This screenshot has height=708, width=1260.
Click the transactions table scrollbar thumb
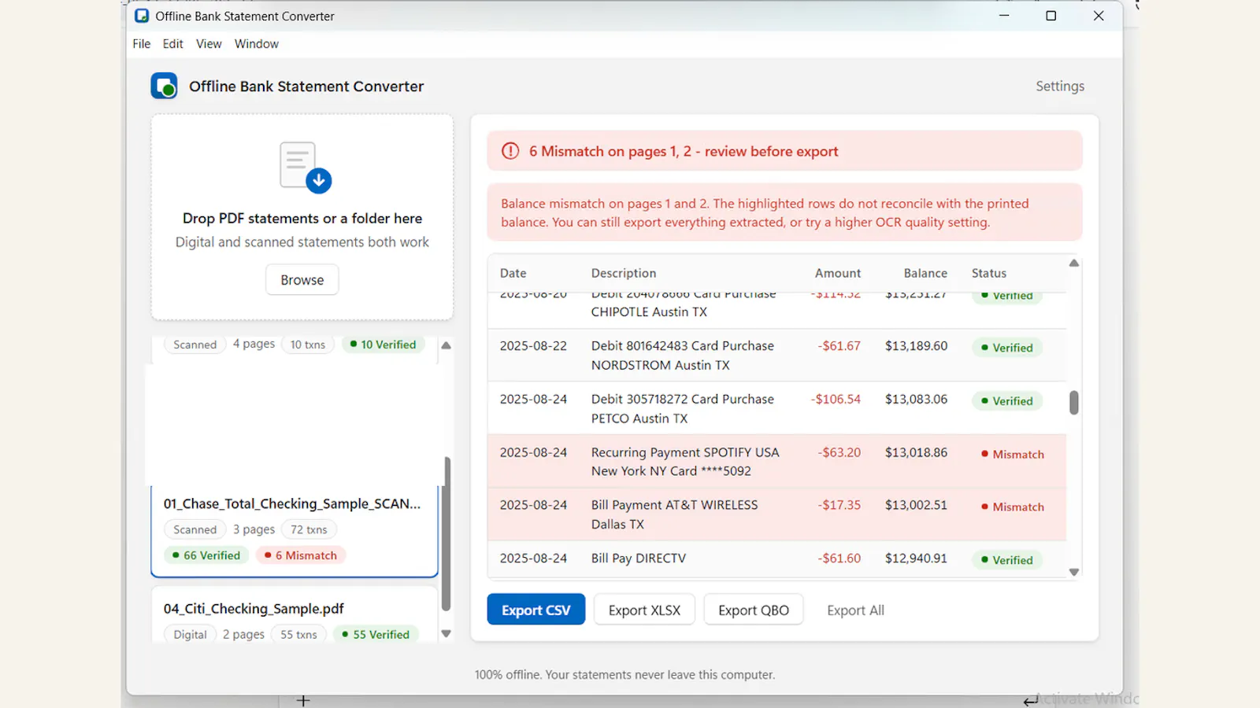(x=1074, y=403)
